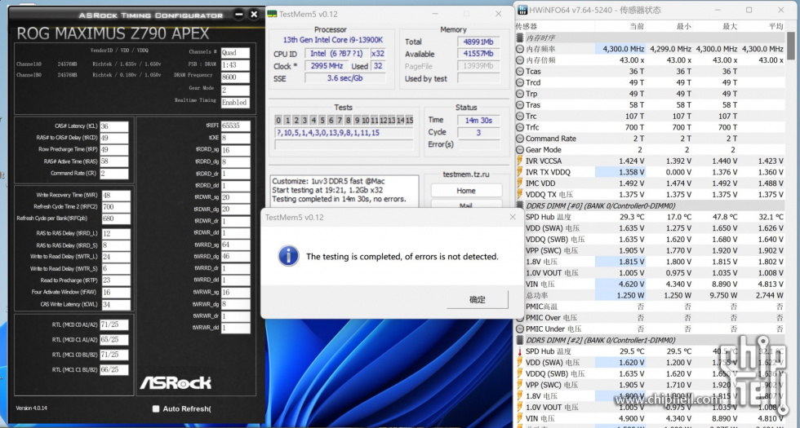The height and width of the screenshot is (428, 800).
Task: Click test number box 15 in Tests
Action: click(x=409, y=121)
